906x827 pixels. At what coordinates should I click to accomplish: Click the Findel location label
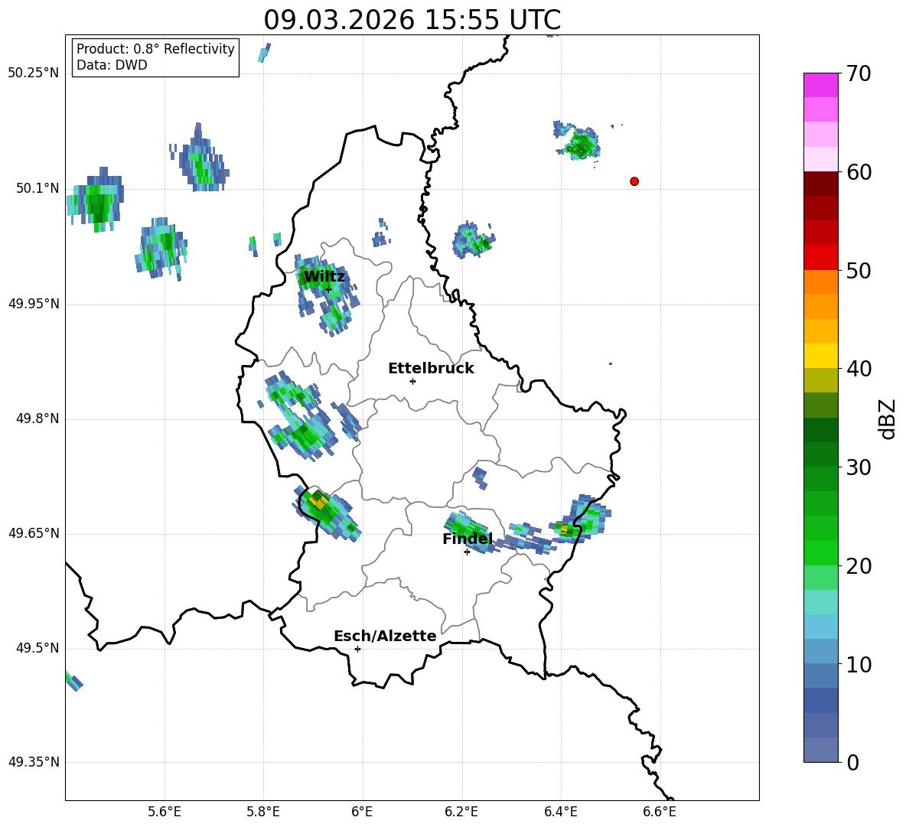[x=468, y=539]
